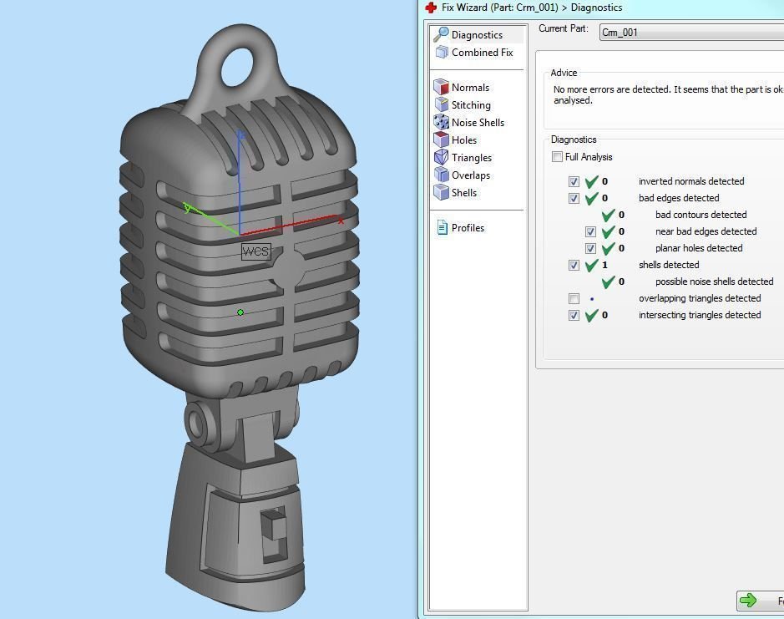Open the Diagnostics page icon
Screen dimensions: 784x619
coord(442,34)
